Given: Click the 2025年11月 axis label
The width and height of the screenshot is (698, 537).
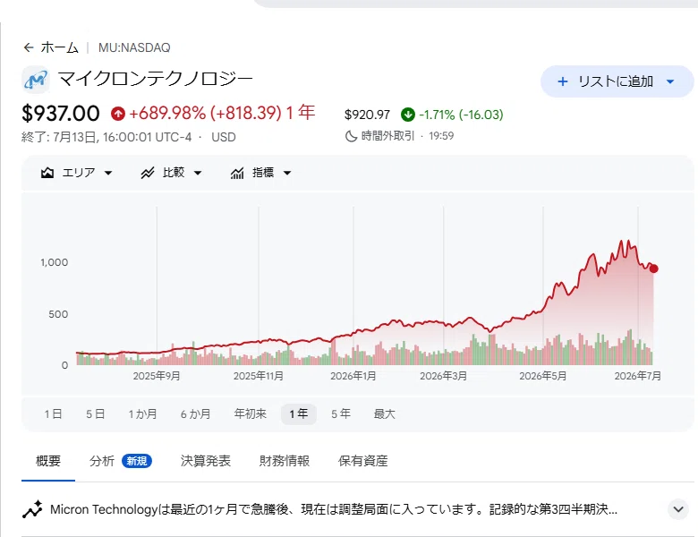Looking at the screenshot, I should (x=259, y=376).
